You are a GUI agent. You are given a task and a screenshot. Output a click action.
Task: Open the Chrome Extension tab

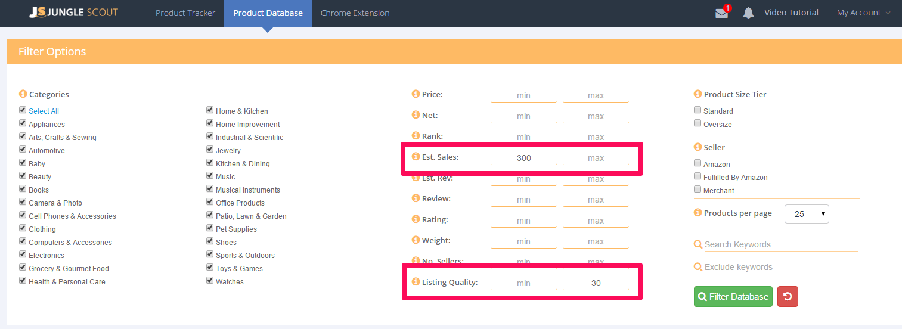pyautogui.click(x=355, y=13)
